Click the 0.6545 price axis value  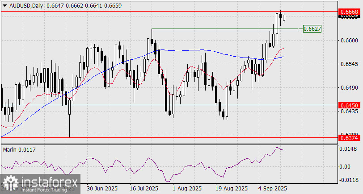pyautogui.click(x=349, y=64)
